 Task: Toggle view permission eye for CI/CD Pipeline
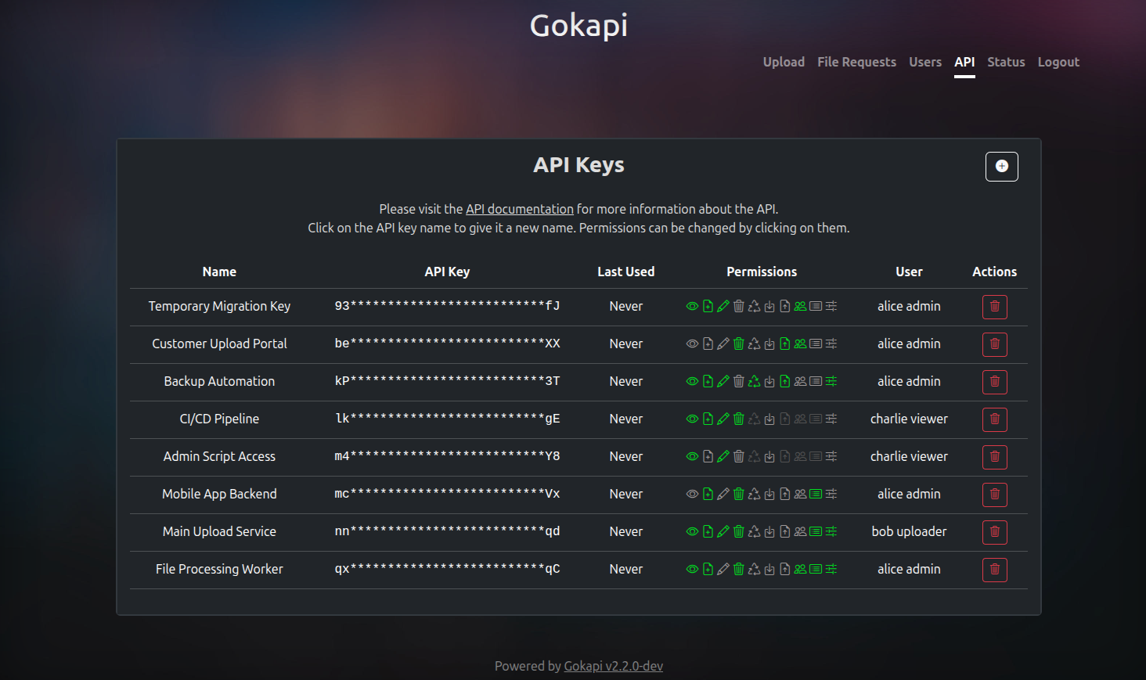pyautogui.click(x=692, y=419)
